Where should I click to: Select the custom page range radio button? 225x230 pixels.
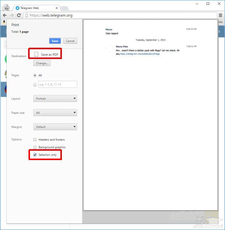pos(35,85)
